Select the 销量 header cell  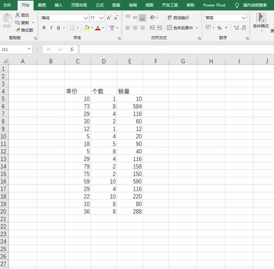(130, 91)
